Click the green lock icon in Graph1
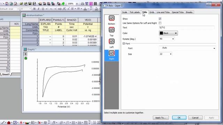223x125 pixels. coord(25,58)
